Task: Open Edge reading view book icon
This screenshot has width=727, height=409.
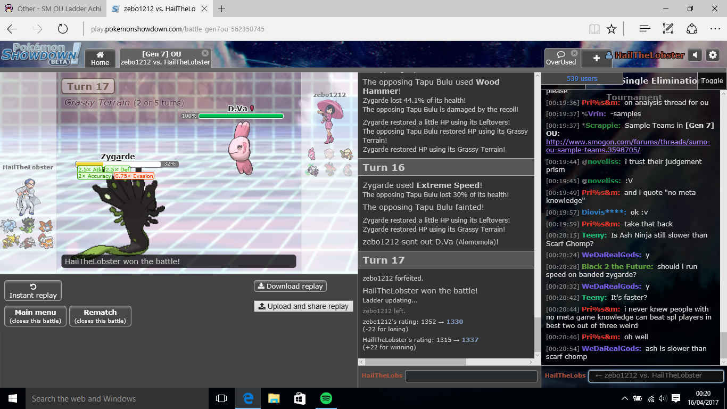Action: coord(594,29)
